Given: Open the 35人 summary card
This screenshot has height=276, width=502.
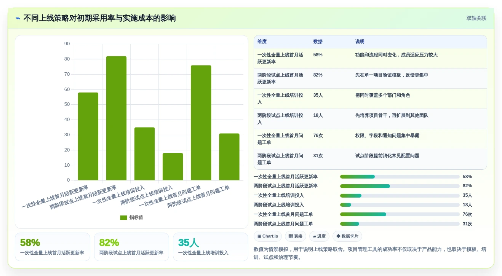Looking at the screenshot, I should [210, 247].
